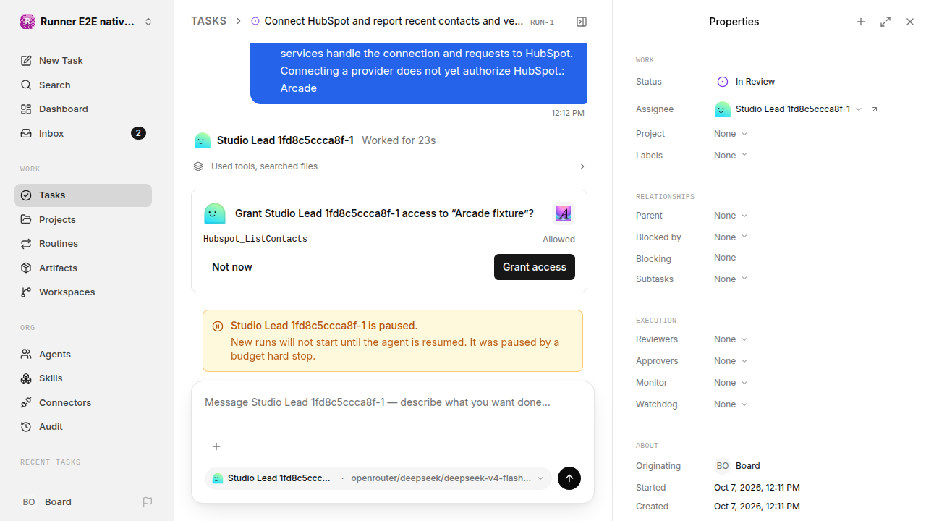Click the Board flag icon
Screen dimensions: 926x521
[148, 502]
